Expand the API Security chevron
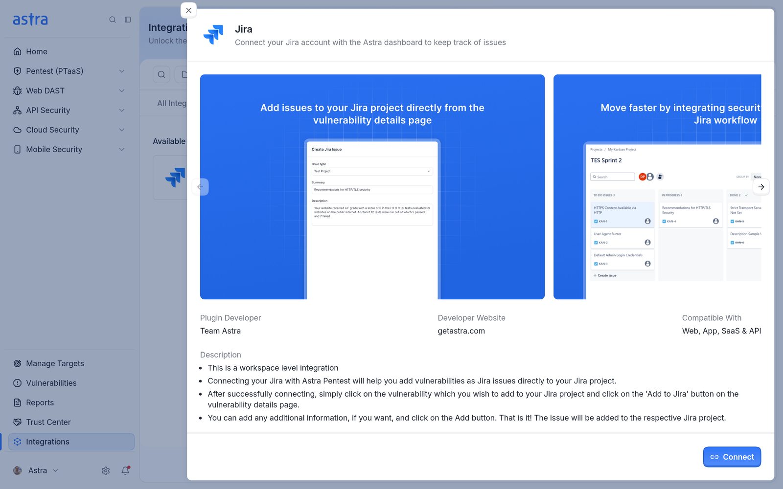 click(122, 110)
